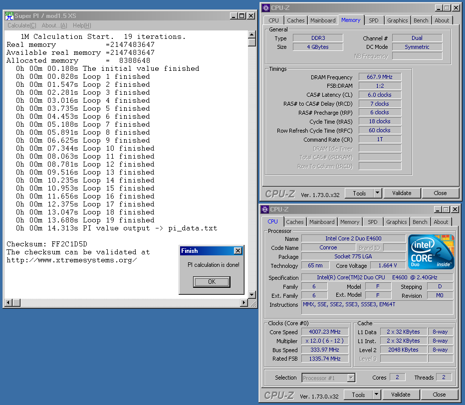This screenshot has height=405, width=465.
Task: Click the DRAM Frequency value 667.9 MHz
Action: (x=380, y=77)
